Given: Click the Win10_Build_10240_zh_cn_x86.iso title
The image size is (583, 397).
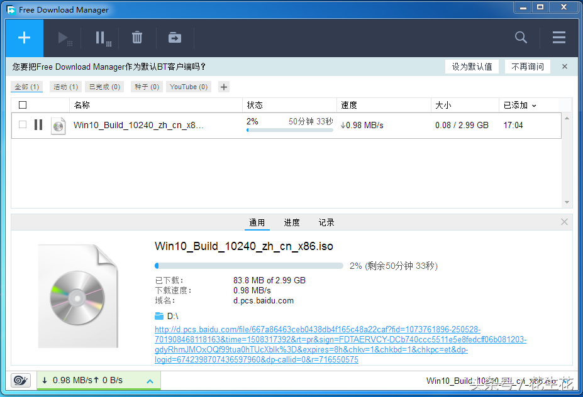Looking at the screenshot, I should [x=244, y=246].
